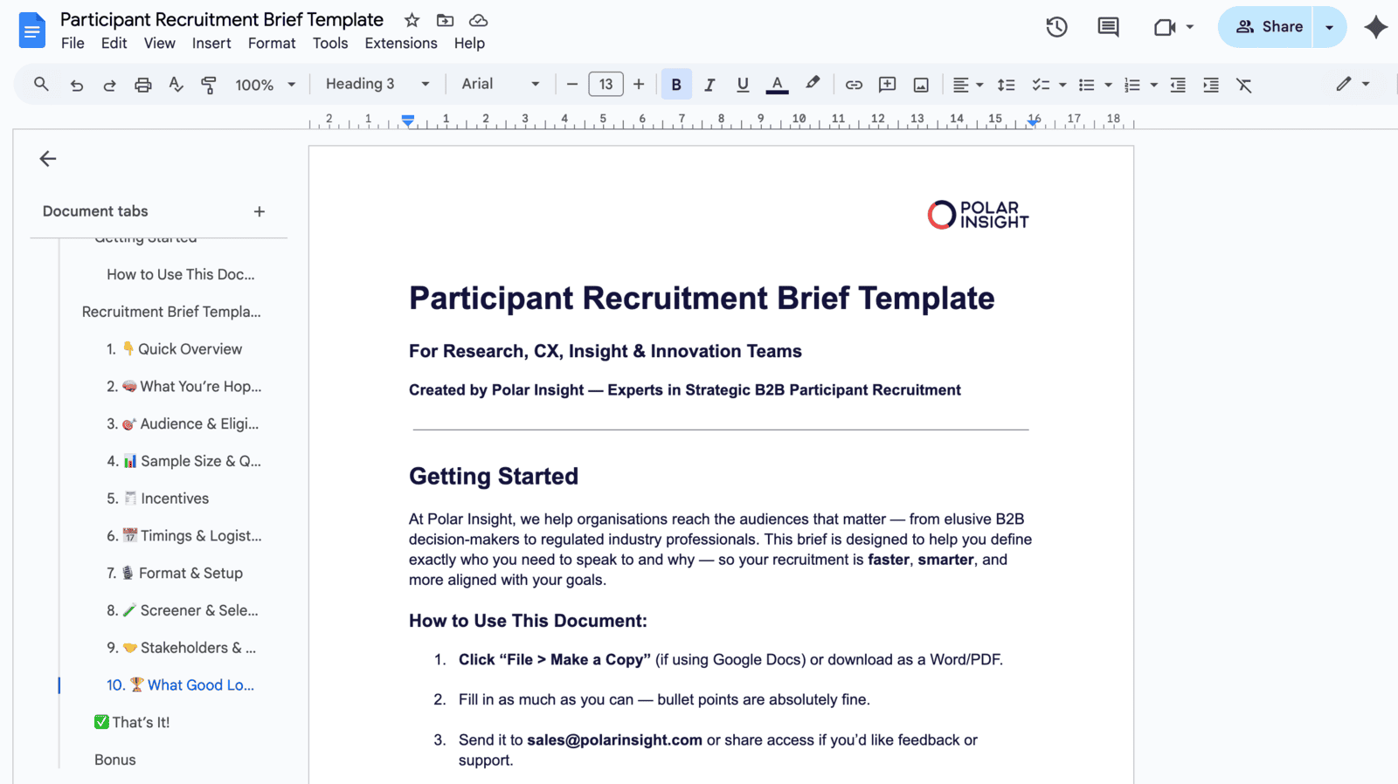Image resolution: width=1398 pixels, height=784 pixels.
Task: Decrease indent
Action: point(1178,85)
